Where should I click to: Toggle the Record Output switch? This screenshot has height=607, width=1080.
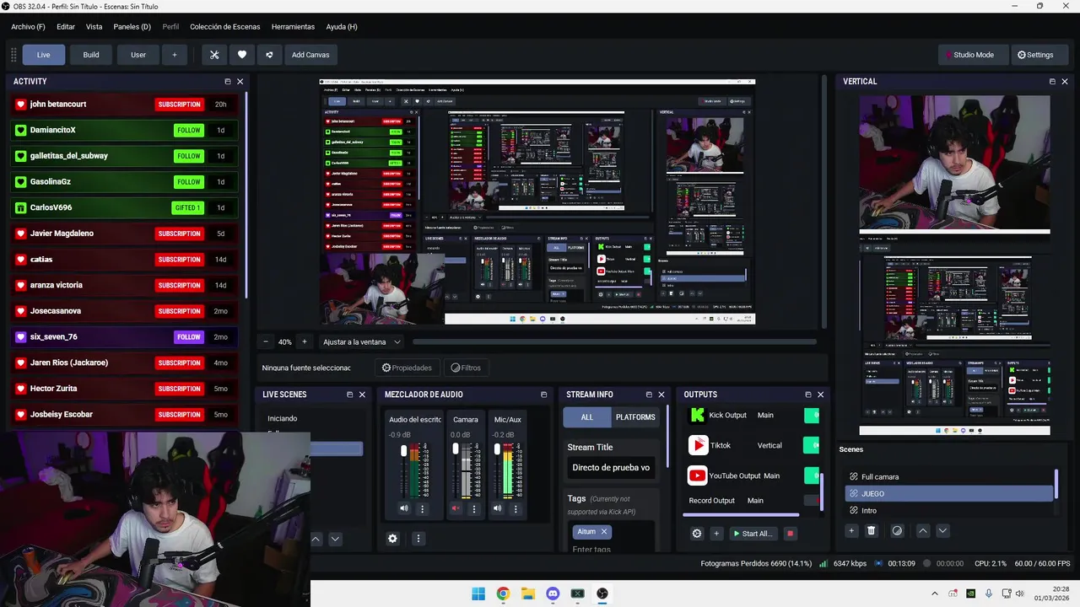(811, 500)
